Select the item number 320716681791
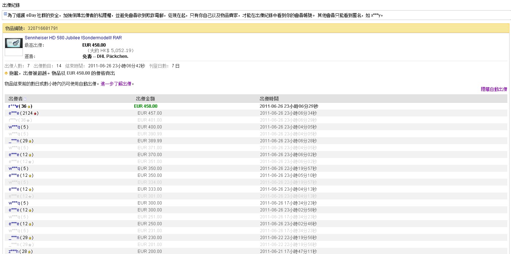 click(43, 28)
